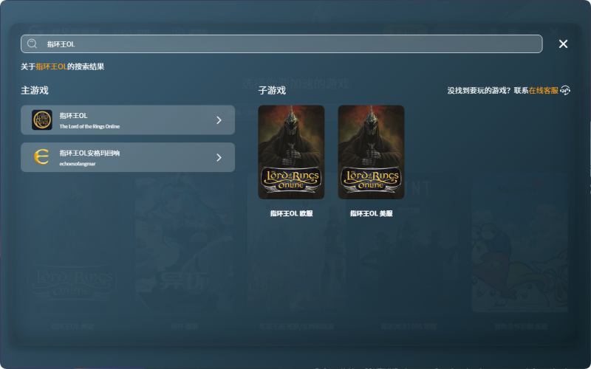Click the 指环王OL 美服 label

(x=372, y=213)
